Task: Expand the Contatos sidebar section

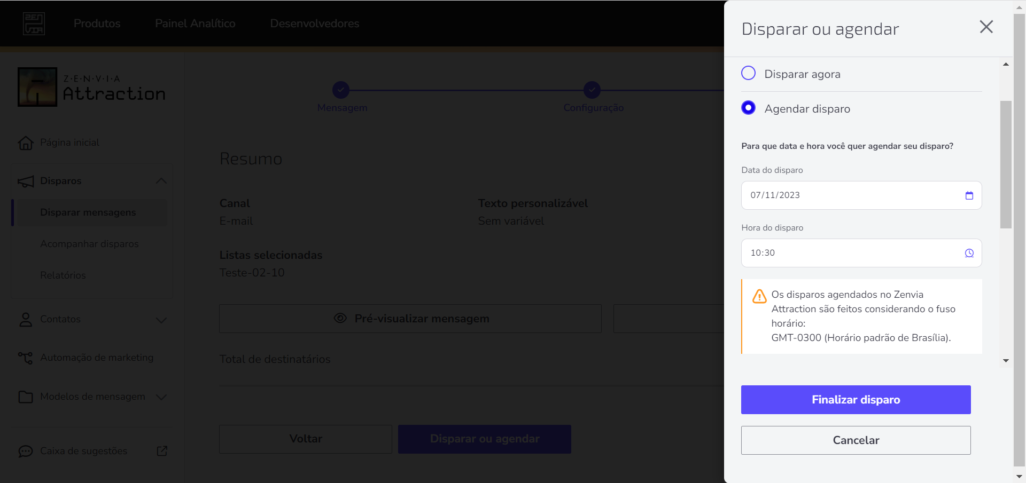Action: tap(161, 320)
